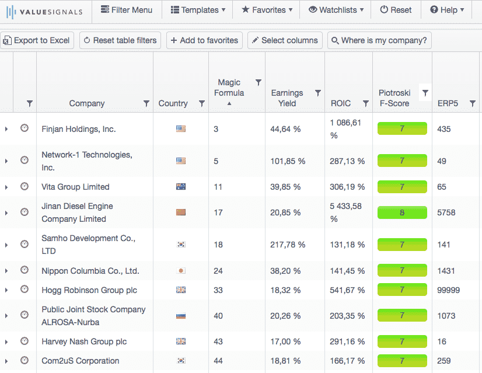This screenshot has height=373, width=482.
Task: Open the Filter Menu
Action: click(127, 10)
